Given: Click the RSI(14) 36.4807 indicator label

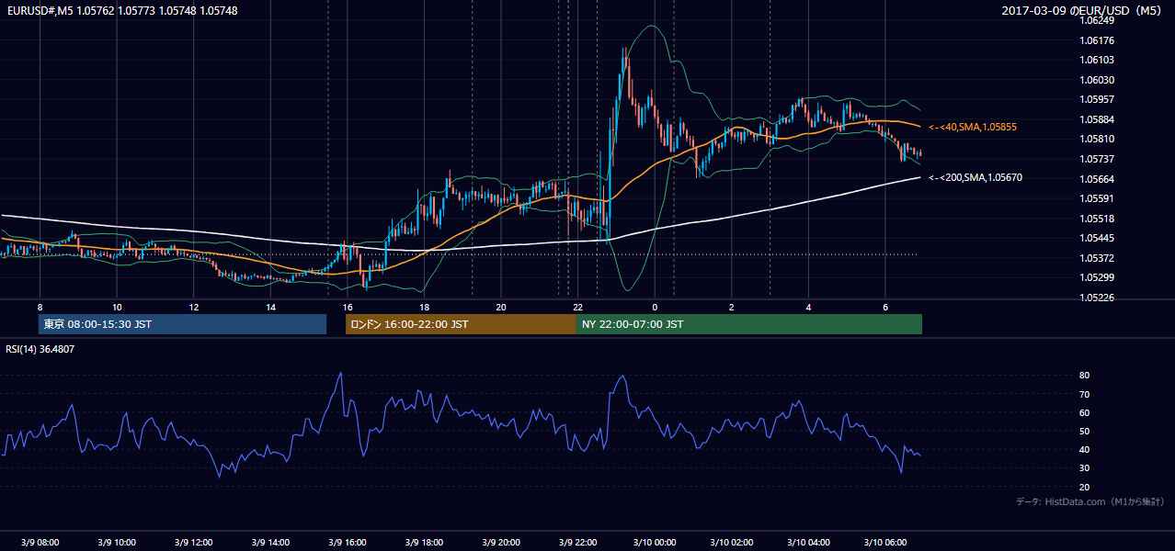Looking at the screenshot, I should (x=40, y=349).
